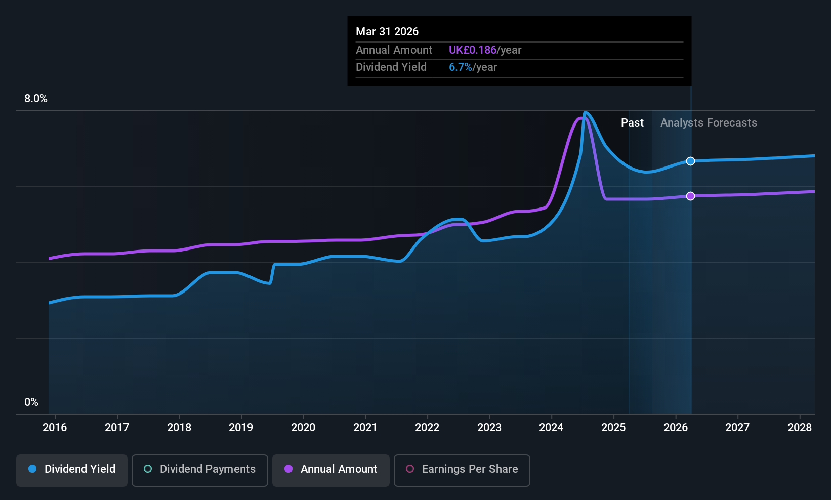The image size is (831, 500).
Task: Click the 2024 x-axis label
Action: pos(551,428)
